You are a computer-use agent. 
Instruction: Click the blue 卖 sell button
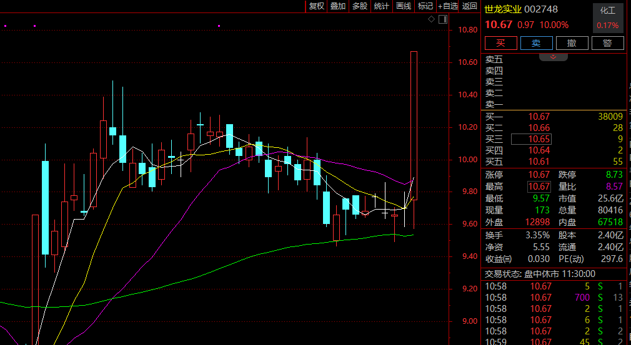point(537,43)
